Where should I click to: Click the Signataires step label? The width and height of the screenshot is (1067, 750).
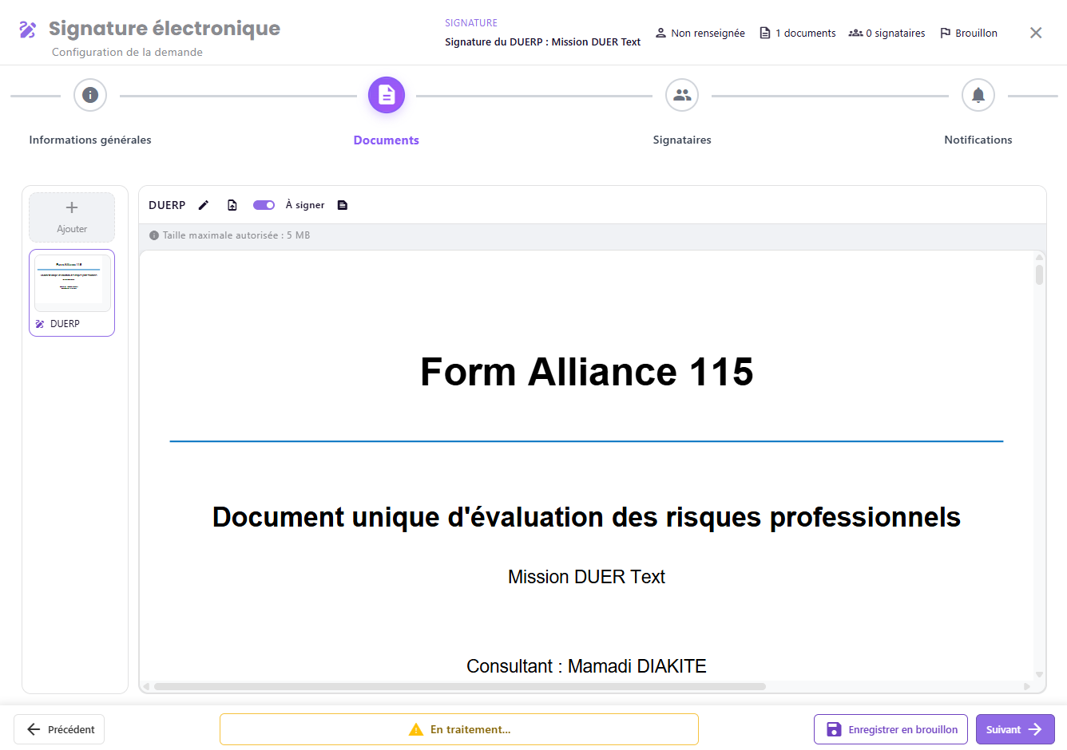click(x=682, y=140)
